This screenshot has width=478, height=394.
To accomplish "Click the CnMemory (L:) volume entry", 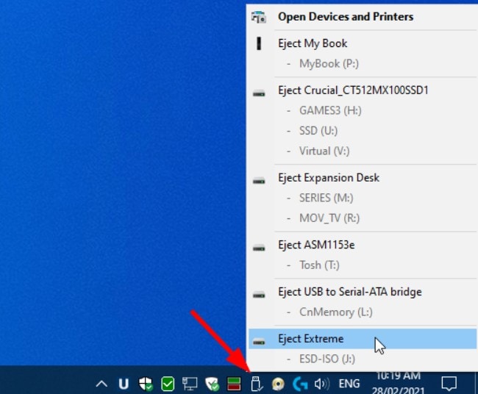I will pyautogui.click(x=335, y=312).
